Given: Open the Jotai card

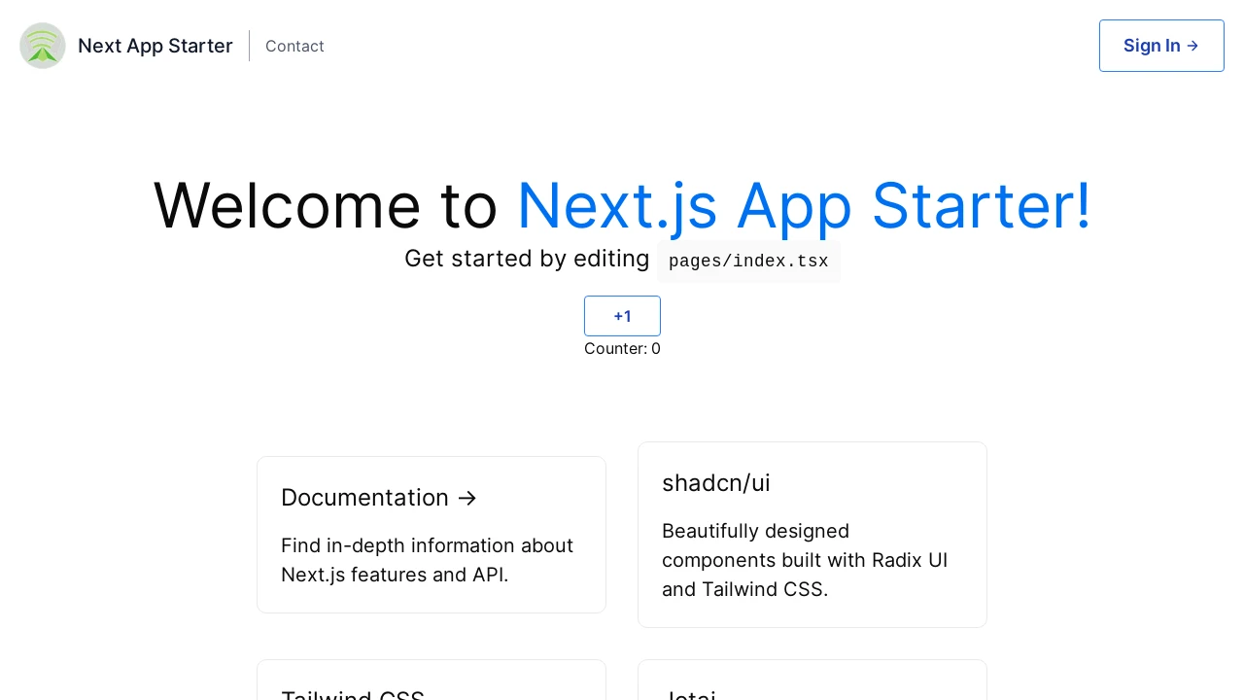Looking at the screenshot, I should 812,681.
